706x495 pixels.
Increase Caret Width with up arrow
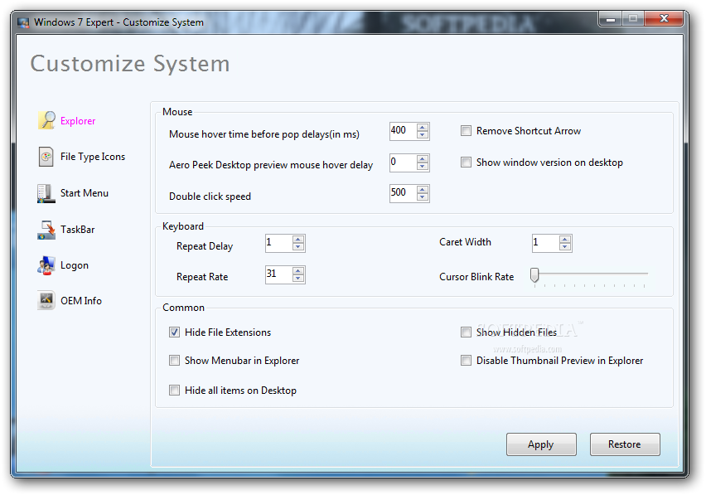[565, 240]
